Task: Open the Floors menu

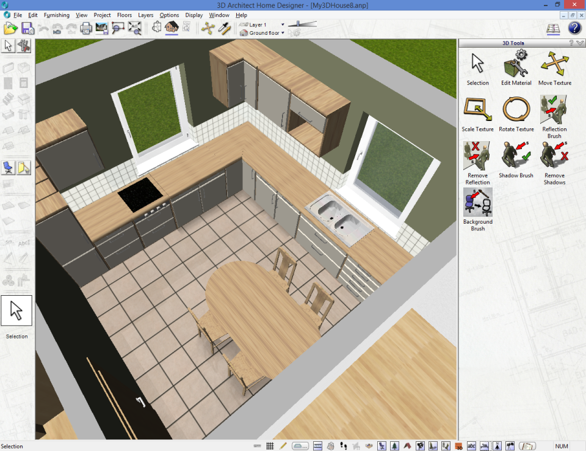Action: tap(125, 15)
